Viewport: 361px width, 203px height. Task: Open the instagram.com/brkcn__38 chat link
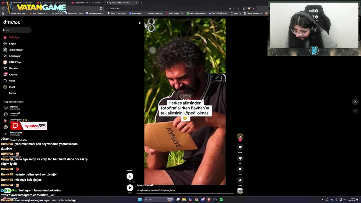coord(27,195)
